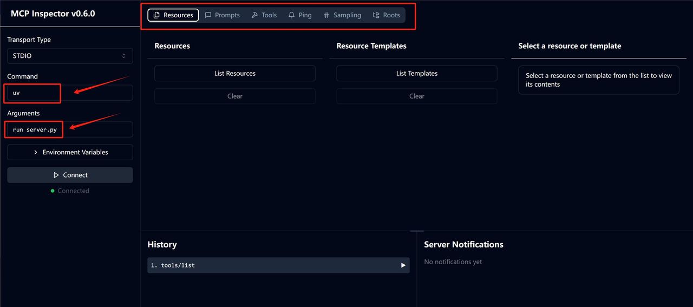Click the Ping bell icon

point(292,15)
